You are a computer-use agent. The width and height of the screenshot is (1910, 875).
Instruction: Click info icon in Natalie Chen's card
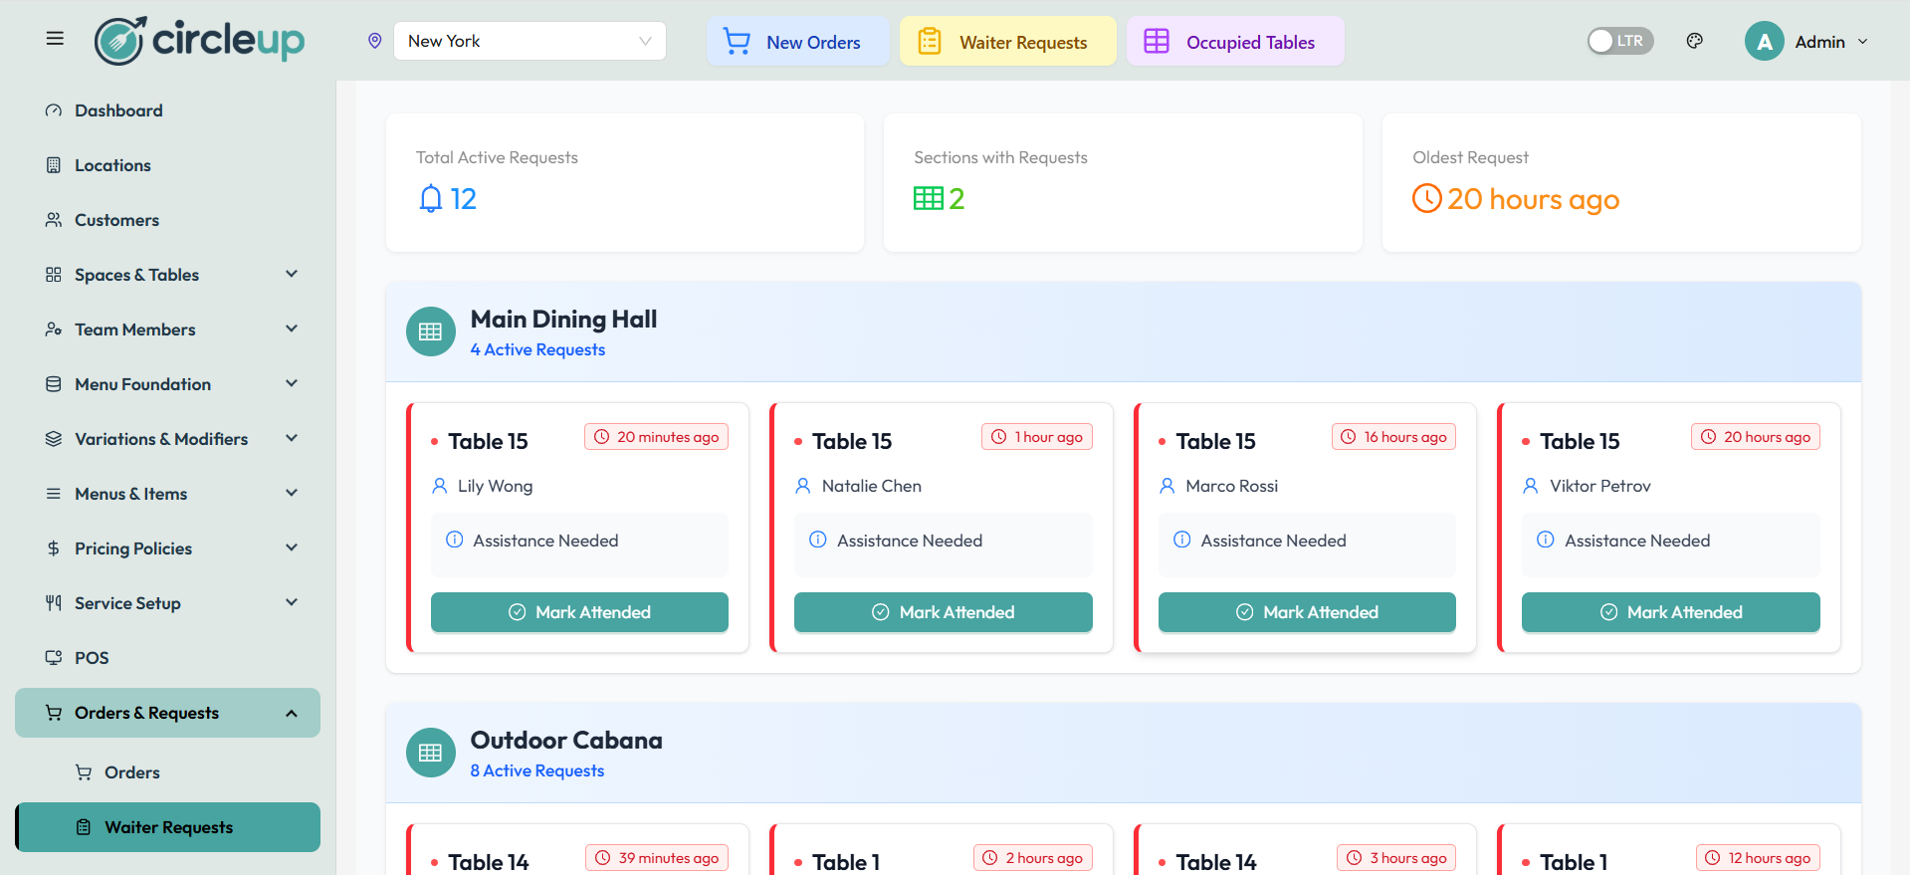tap(818, 540)
